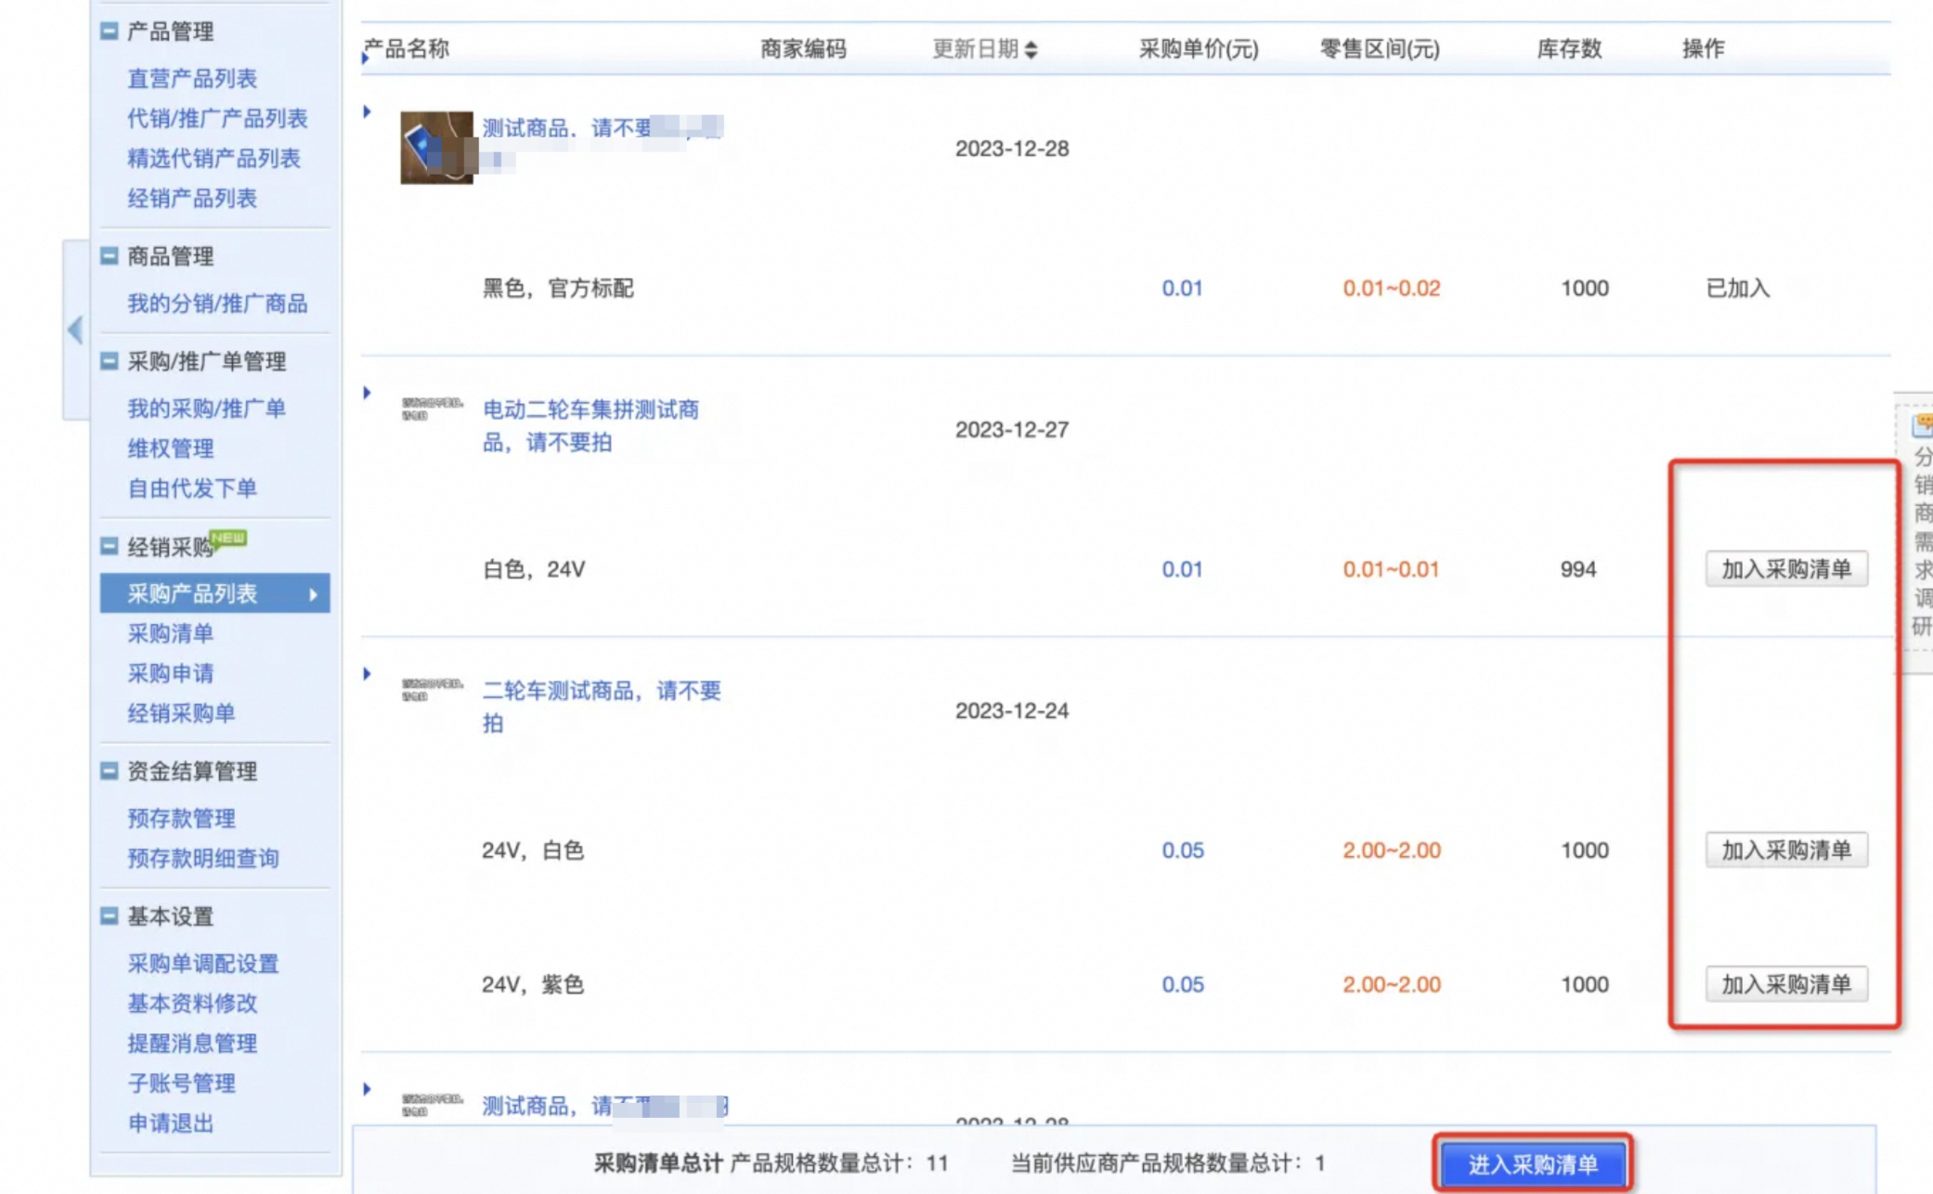Open 提醒消息管理
Screen dimensions: 1933x1194
pos(192,1044)
